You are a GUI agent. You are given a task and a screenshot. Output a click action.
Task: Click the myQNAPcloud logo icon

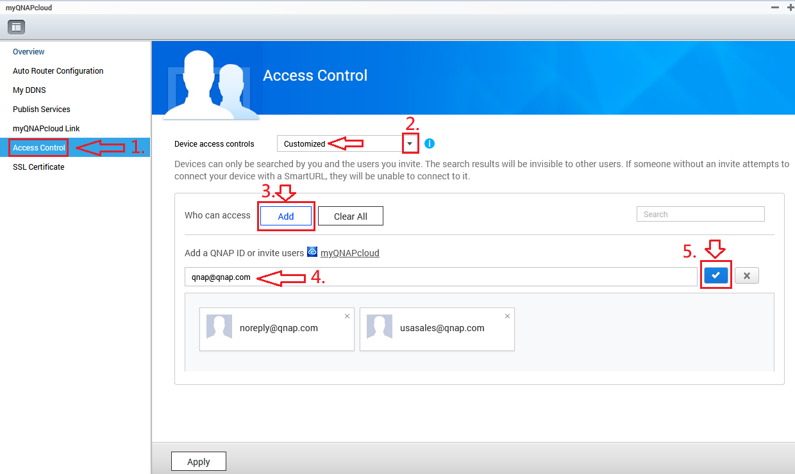pos(312,252)
